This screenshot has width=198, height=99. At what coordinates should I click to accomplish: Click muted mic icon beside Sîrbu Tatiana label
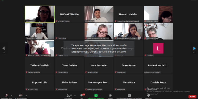56,89
